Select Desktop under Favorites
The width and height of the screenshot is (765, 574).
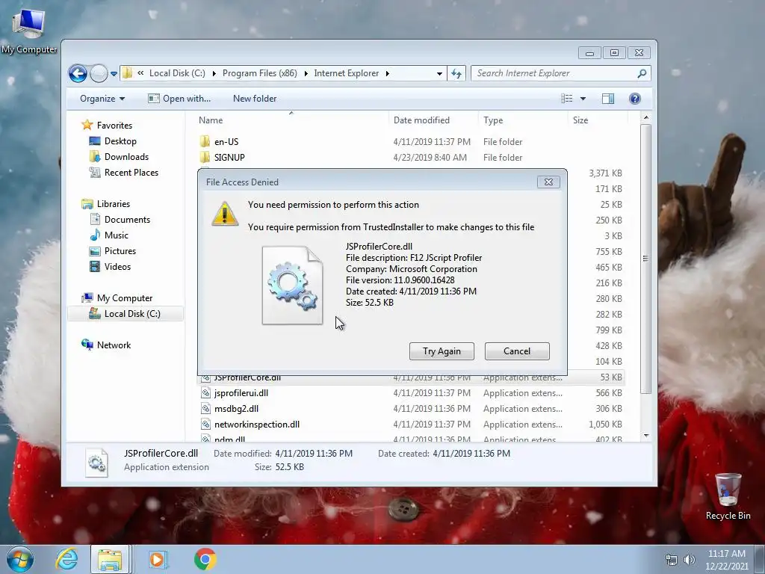pos(120,141)
